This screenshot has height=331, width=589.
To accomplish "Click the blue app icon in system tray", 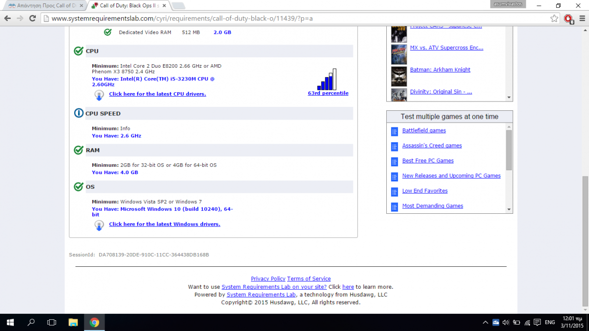I will point(496,322).
